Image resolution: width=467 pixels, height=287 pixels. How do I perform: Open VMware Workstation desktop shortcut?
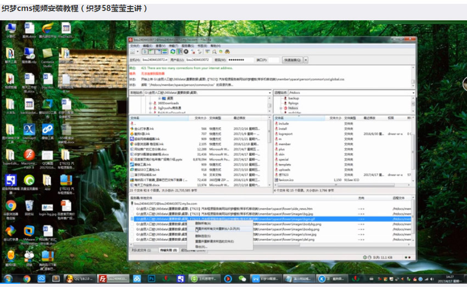click(x=29, y=232)
